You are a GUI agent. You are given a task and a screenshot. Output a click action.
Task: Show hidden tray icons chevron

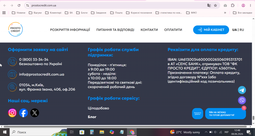206,132
